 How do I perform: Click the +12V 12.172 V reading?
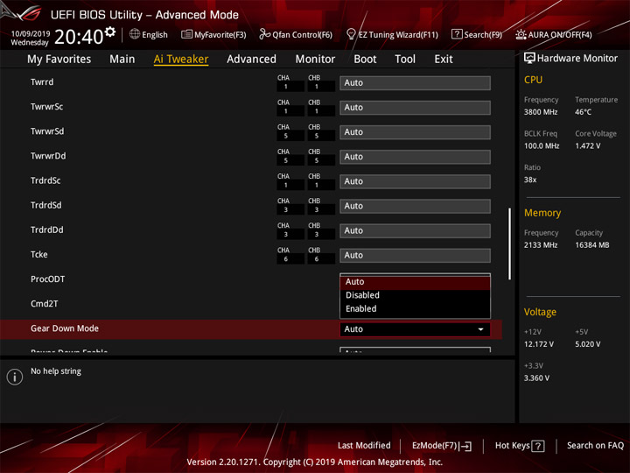coord(538,344)
